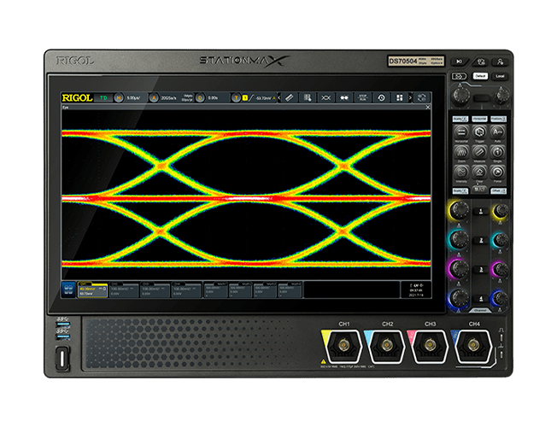Viewport: 557px width, 427px height.
Task: Expand toolbar with the left chevron arrow
Action: tap(278, 97)
